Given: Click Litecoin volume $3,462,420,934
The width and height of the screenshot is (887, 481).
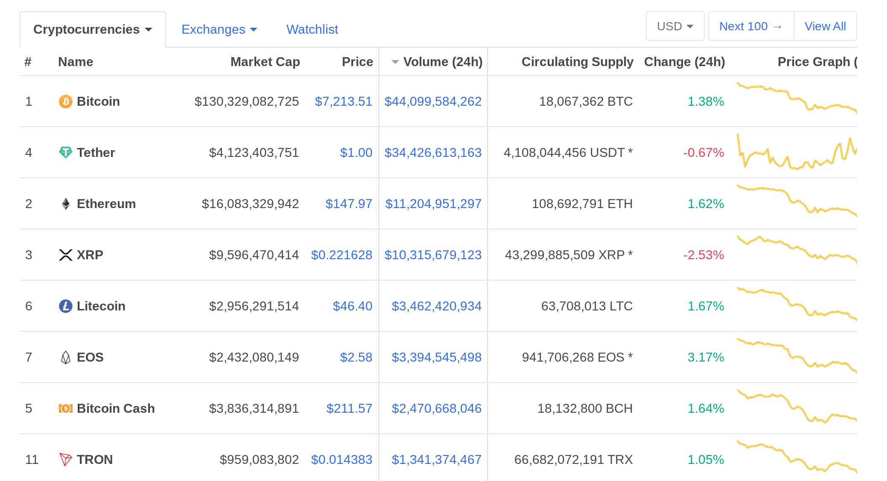Looking at the screenshot, I should 437,306.
